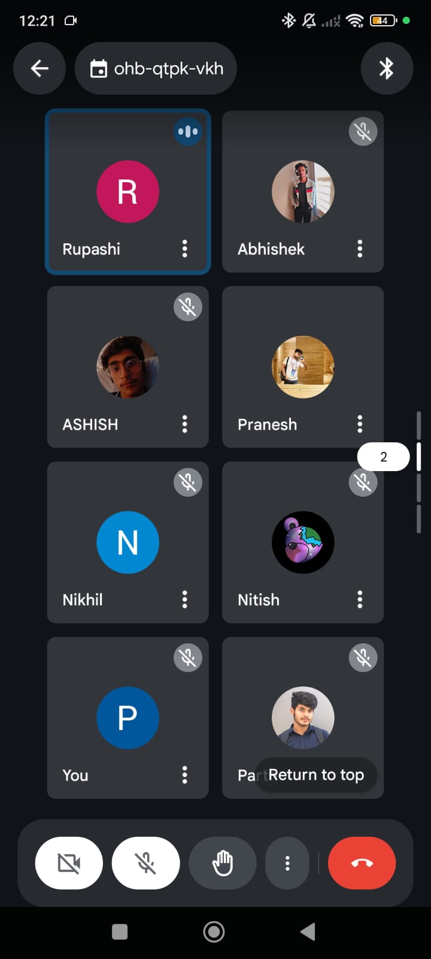
Task: Open the Bluetooth audio output selector
Action: 387,68
